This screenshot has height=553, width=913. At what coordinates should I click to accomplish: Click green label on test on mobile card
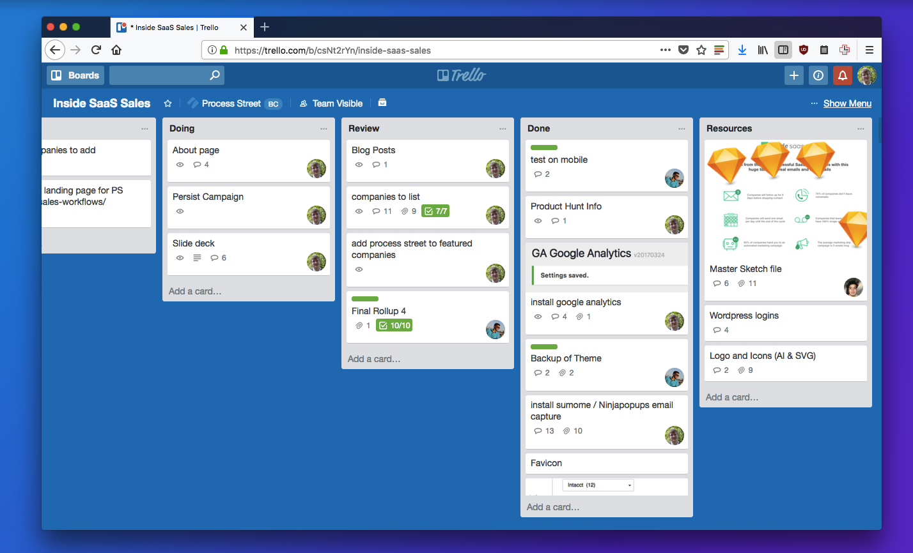pos(544,148)
